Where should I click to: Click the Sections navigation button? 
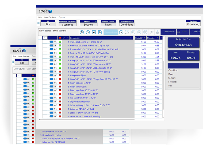click(x=89, y=23)
